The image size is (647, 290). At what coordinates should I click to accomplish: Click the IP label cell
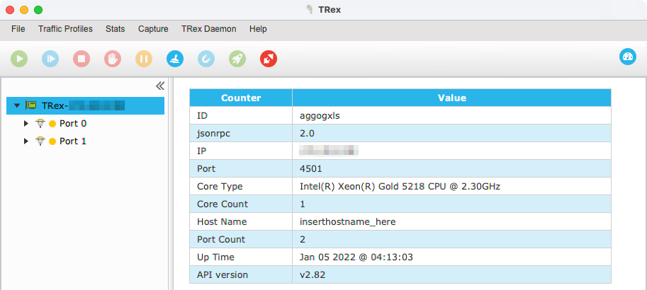(241, 151)
